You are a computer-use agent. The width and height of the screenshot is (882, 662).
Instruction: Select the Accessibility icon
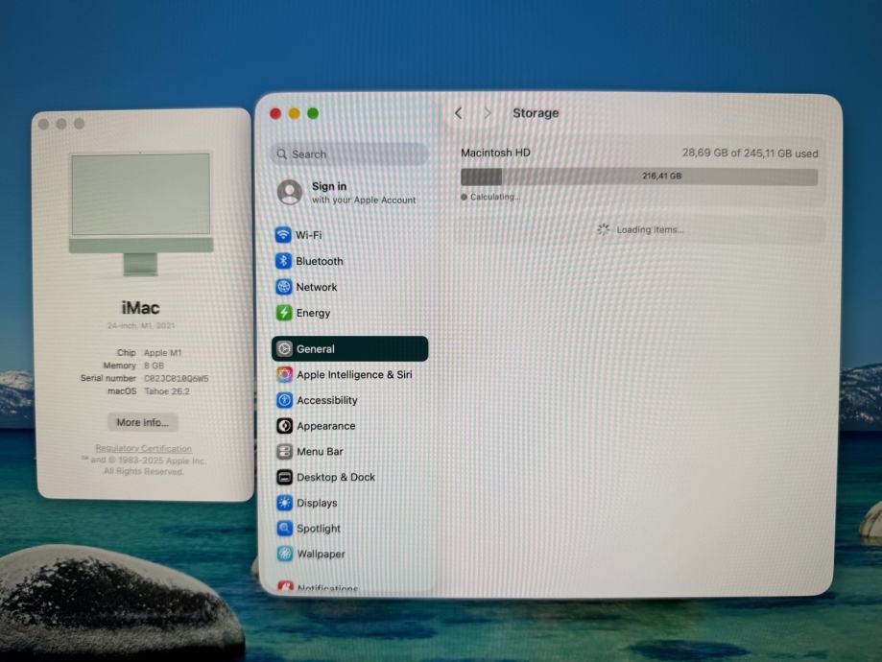pyautogui.click(x=285, y=400)
